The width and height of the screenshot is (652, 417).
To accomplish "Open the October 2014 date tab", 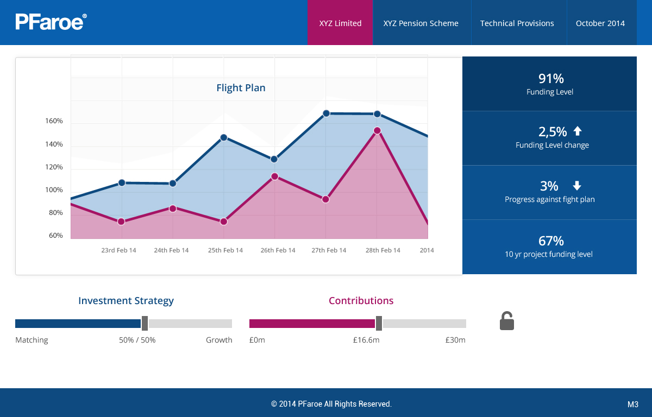I will click(x=600, y=23).
